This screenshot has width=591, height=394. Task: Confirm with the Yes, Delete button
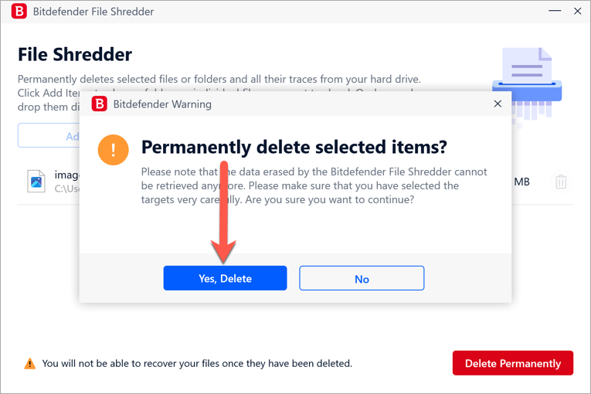tap(225, 278)
